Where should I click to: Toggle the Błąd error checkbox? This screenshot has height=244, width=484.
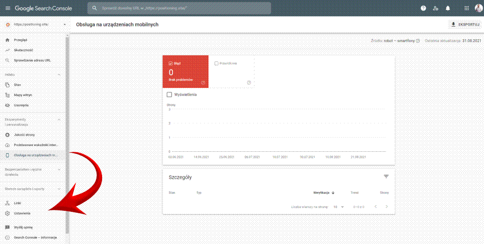(170, 63)
